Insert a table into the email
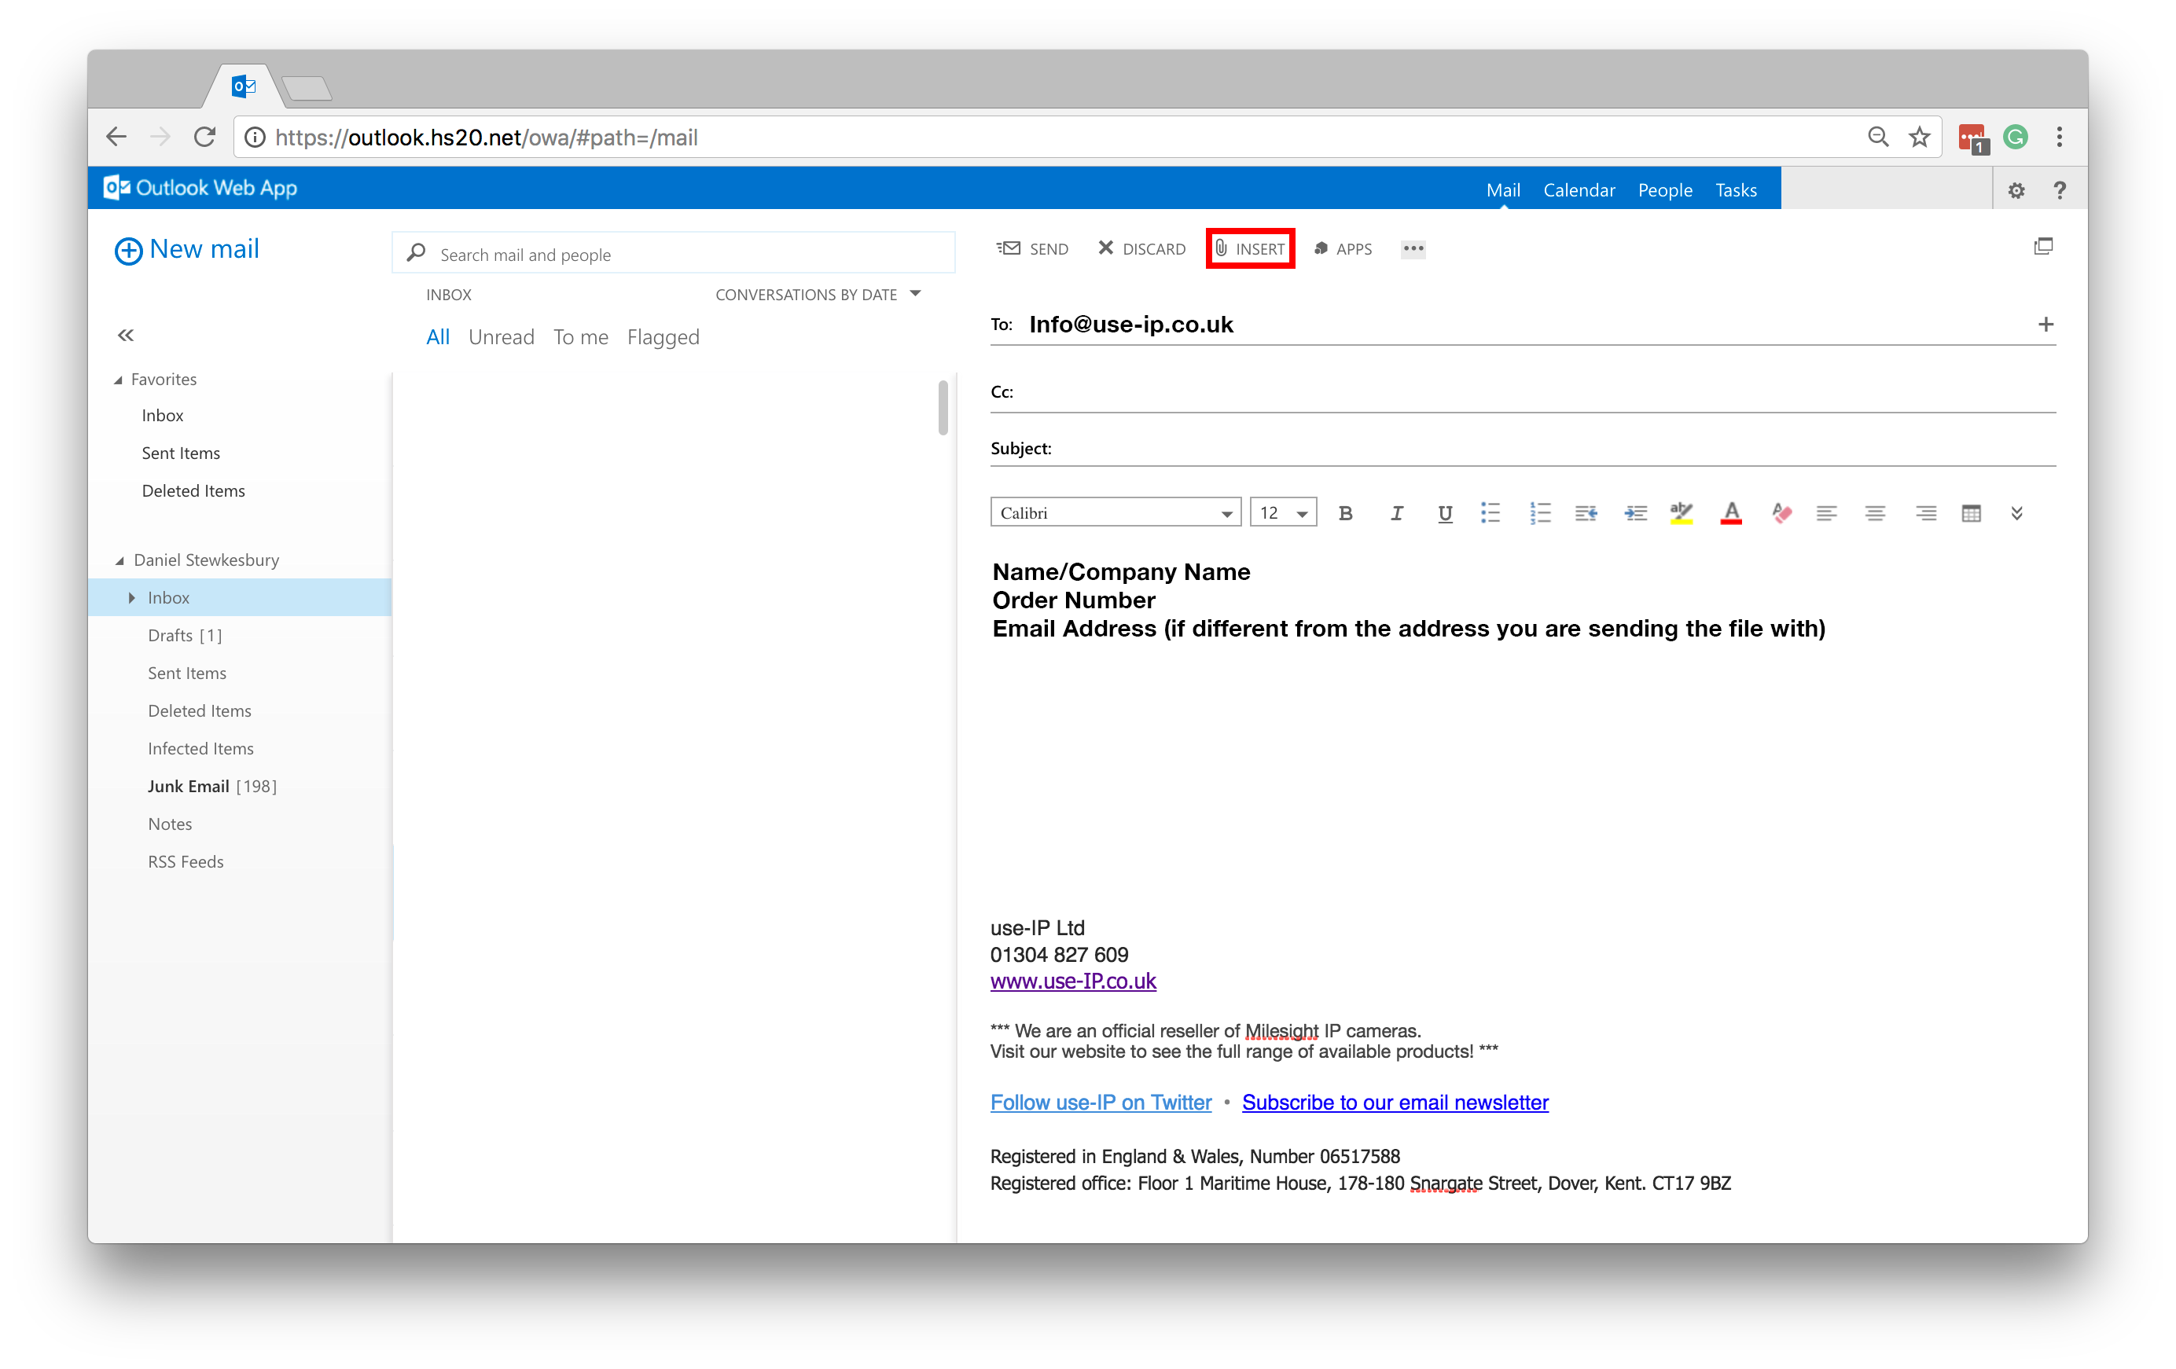Image resolution: width=2176 pixels, height=1369 pixels. 1972,512
